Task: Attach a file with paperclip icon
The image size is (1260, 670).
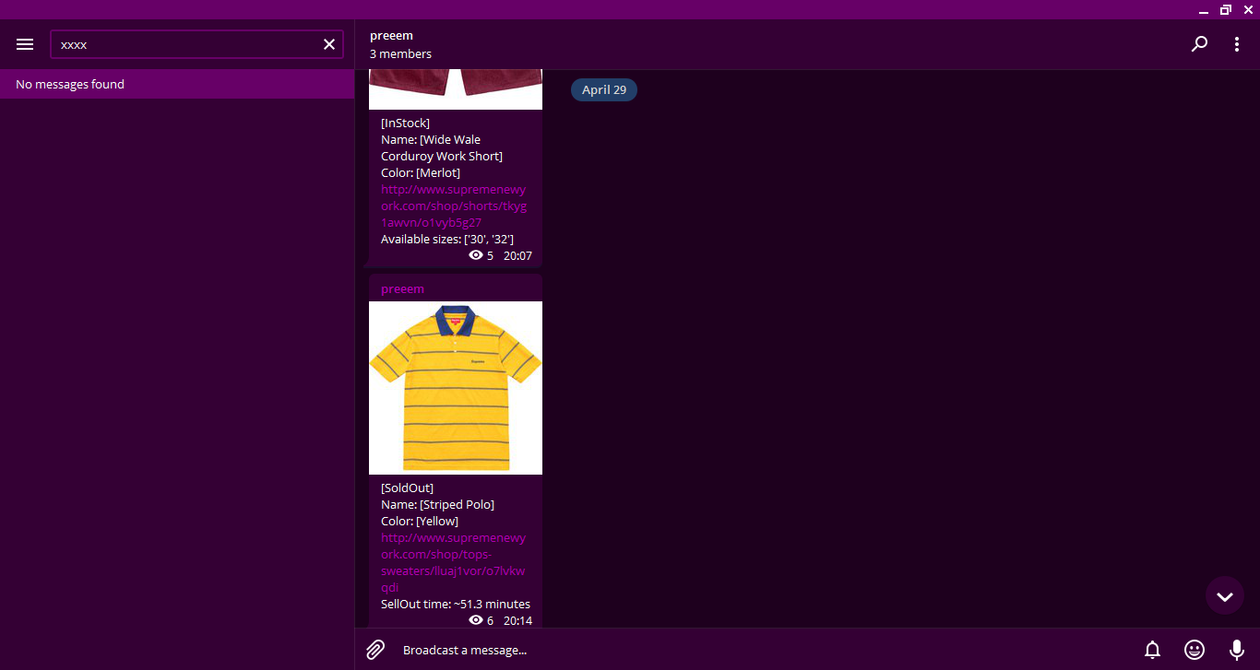Action: [375, 650]
